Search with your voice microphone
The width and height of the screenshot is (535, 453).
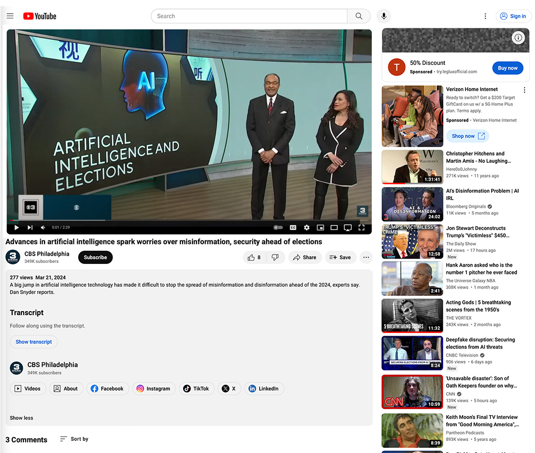tap(383, 16)
